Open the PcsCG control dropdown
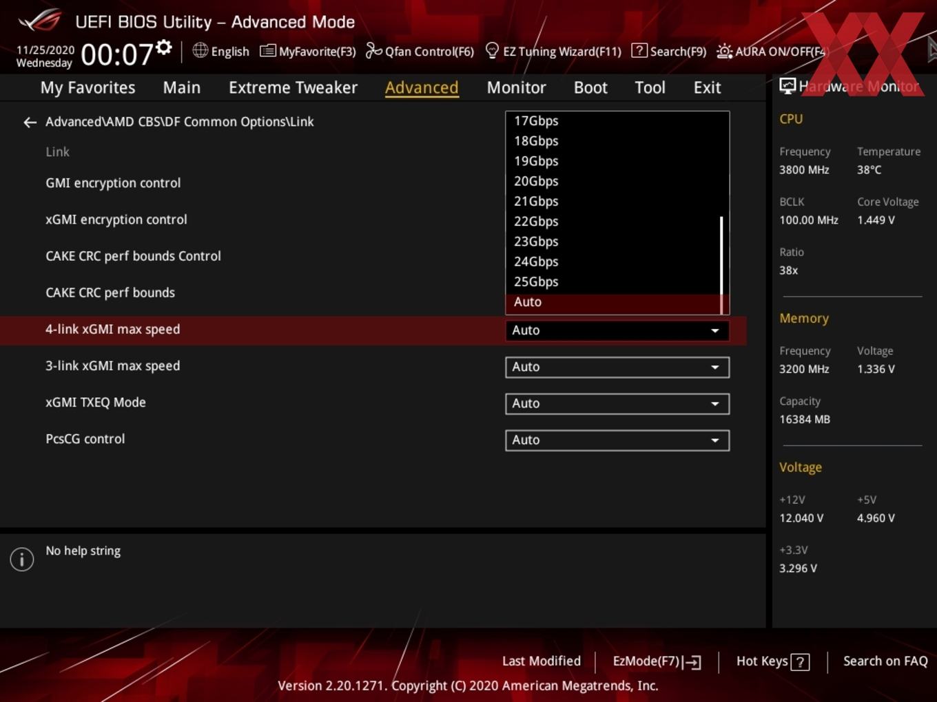Screen dimensions: 937x702 (x=617, y=440)
